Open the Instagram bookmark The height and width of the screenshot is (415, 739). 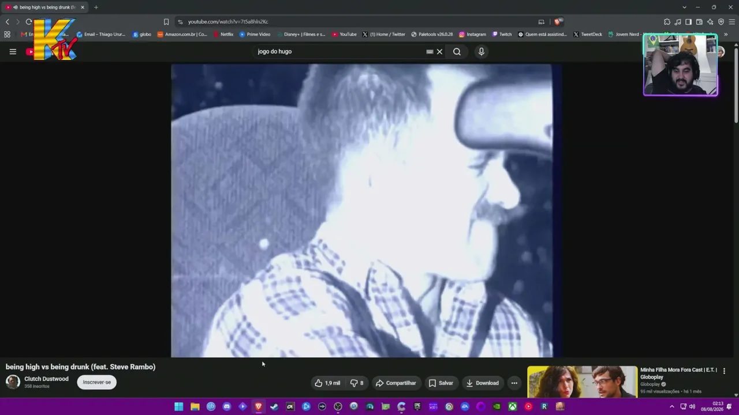(472, 35)
